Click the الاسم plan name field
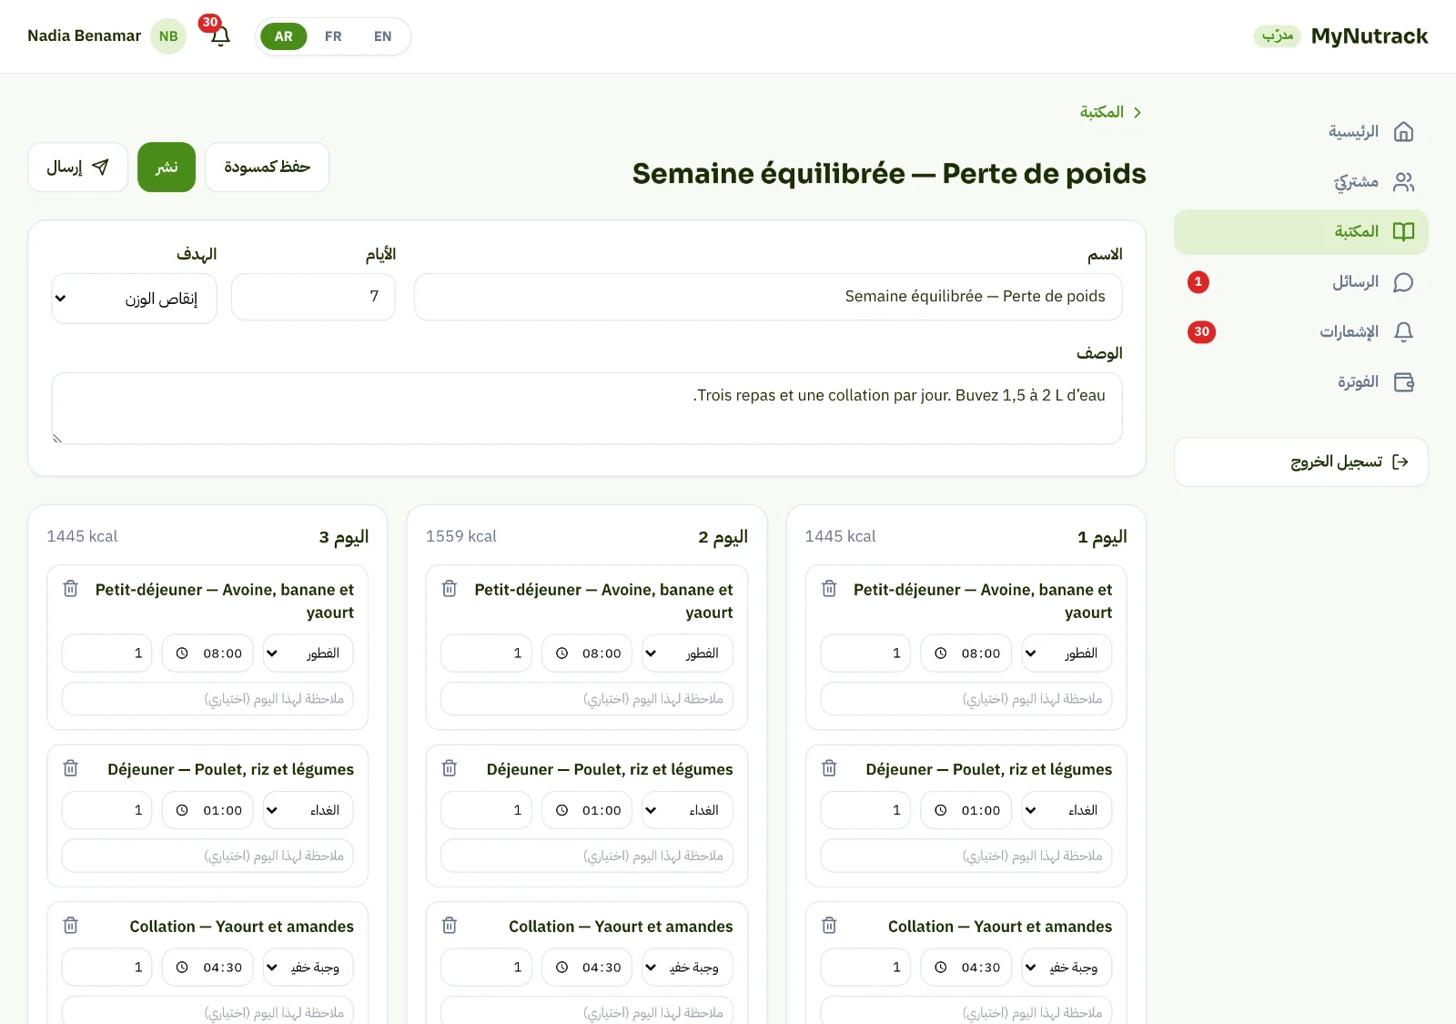1456x1024 pixels. tap(768, 297)
